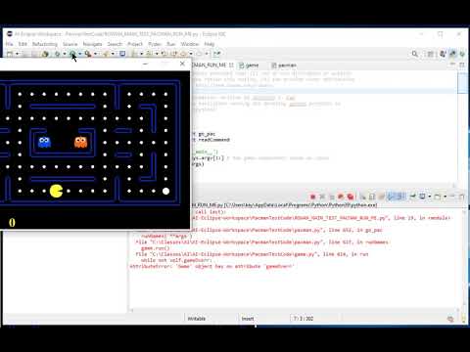Maximize the Console panel

point(461,197)
